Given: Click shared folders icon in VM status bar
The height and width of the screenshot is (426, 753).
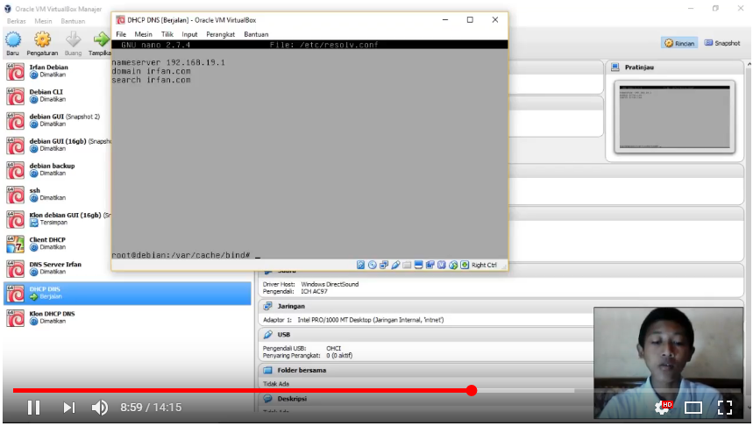Looking at the screenshot, I should [407, 265].
